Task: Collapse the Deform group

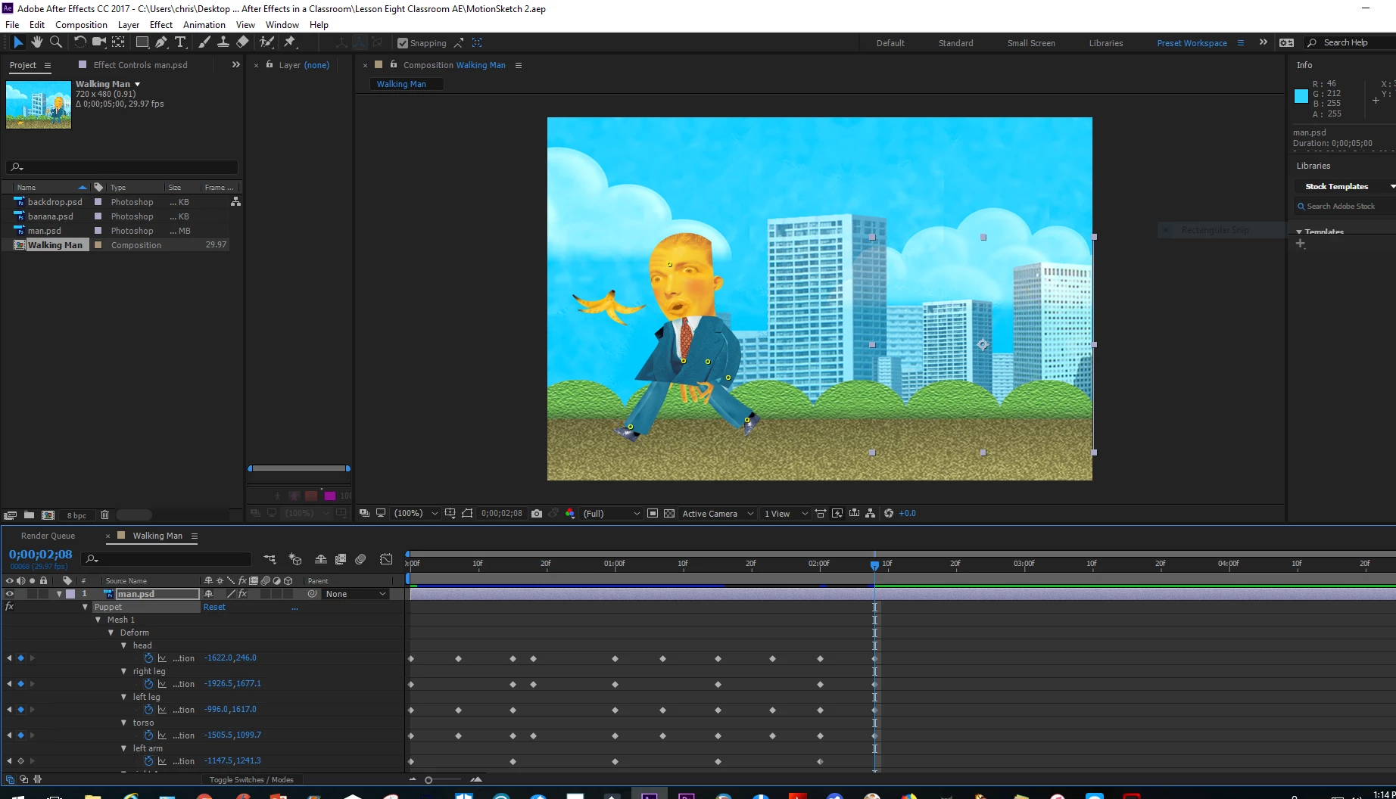Action: [x=111, y=633]
